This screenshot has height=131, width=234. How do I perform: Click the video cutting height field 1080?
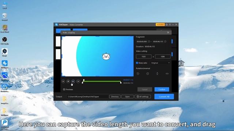point(163,57)
